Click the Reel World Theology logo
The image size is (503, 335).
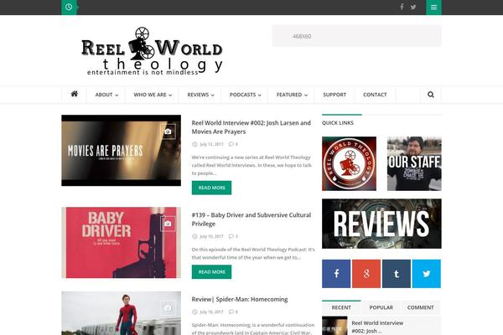coord(152,51)
